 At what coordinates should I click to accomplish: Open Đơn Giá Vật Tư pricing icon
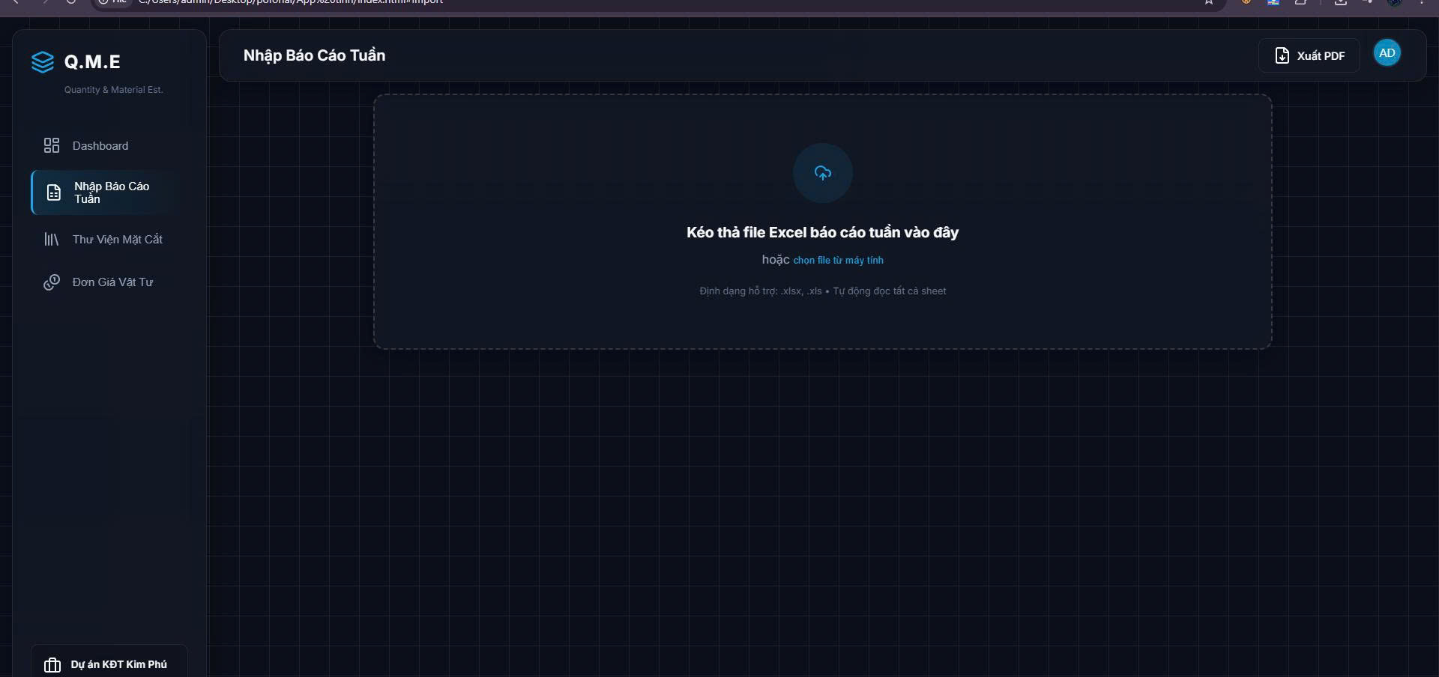click(x=52, y=282)
